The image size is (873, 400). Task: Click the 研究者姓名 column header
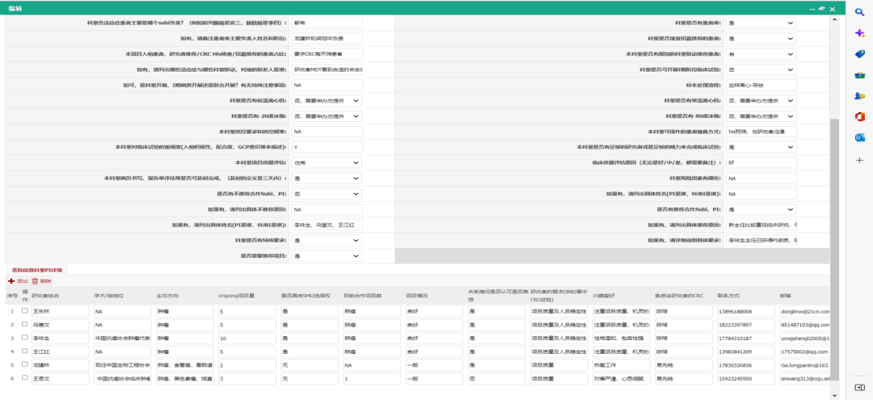tap(47, 296)
